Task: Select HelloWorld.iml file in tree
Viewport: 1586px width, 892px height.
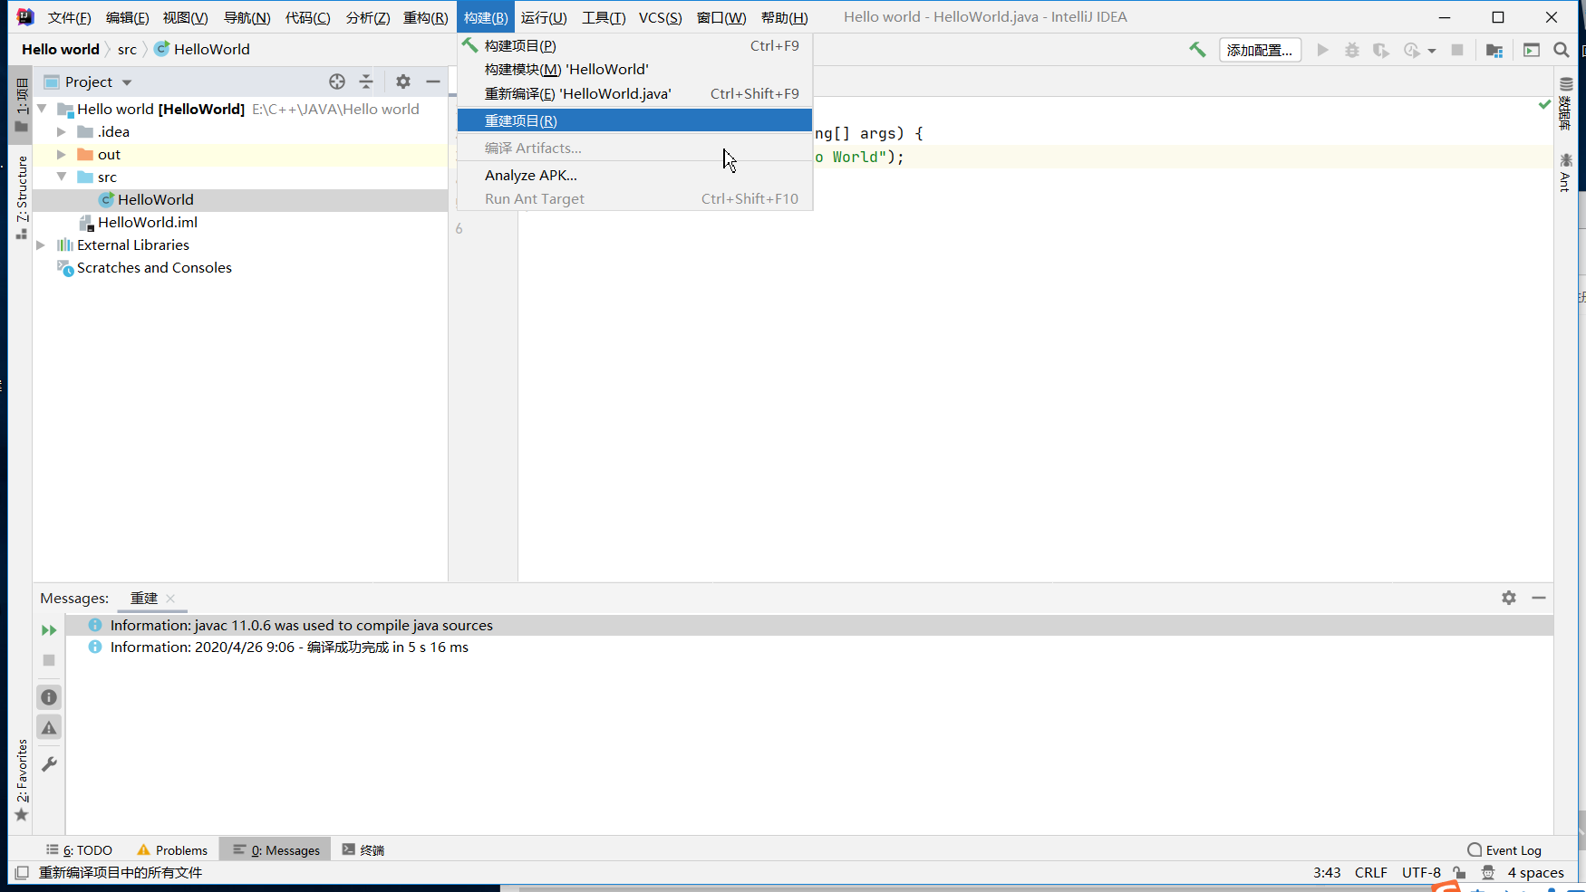Action: coord(147,223)
